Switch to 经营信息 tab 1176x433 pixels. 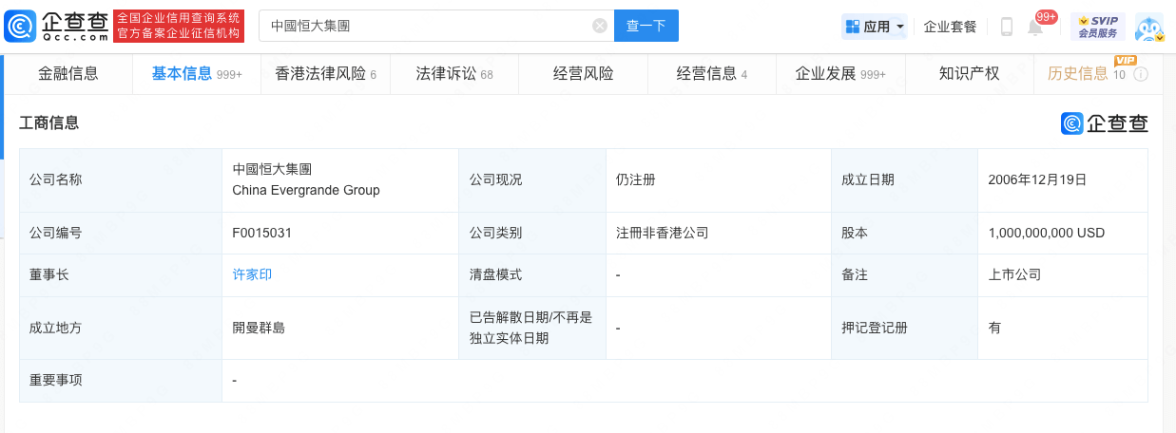(x=712, y=73)
